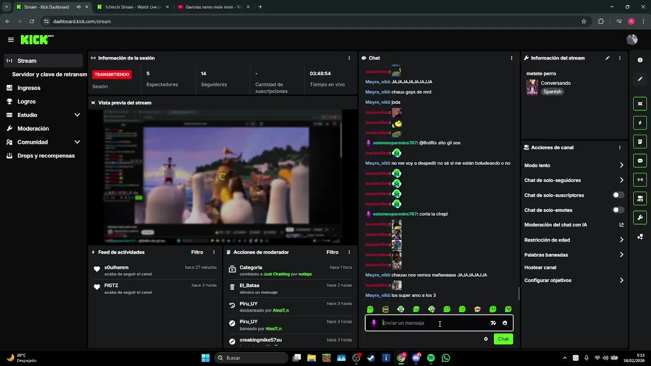
Task: Open options menu of Información de la sesión
Action: [349, 58]
